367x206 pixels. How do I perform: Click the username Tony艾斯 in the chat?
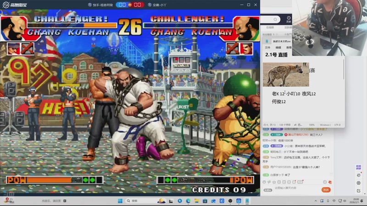coord(276,157)
